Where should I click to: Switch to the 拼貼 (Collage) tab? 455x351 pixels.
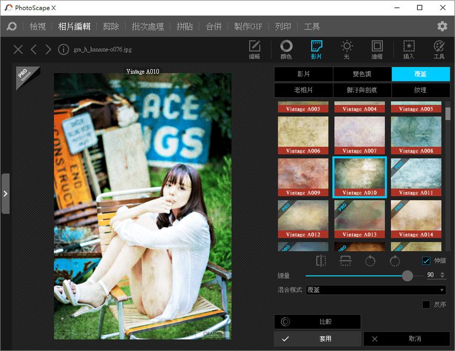click(x=185, y=27)
